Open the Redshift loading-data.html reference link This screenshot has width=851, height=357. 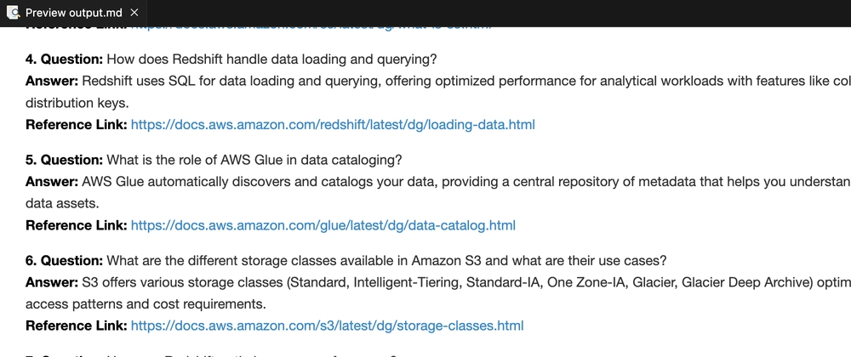(x=333, y=125)
